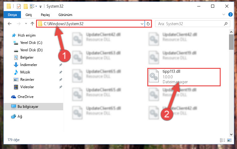Image resolution: width=237 pixels, height=149 pixels.
Task: Switch to details view layout icon
Action: coord(222,140)
